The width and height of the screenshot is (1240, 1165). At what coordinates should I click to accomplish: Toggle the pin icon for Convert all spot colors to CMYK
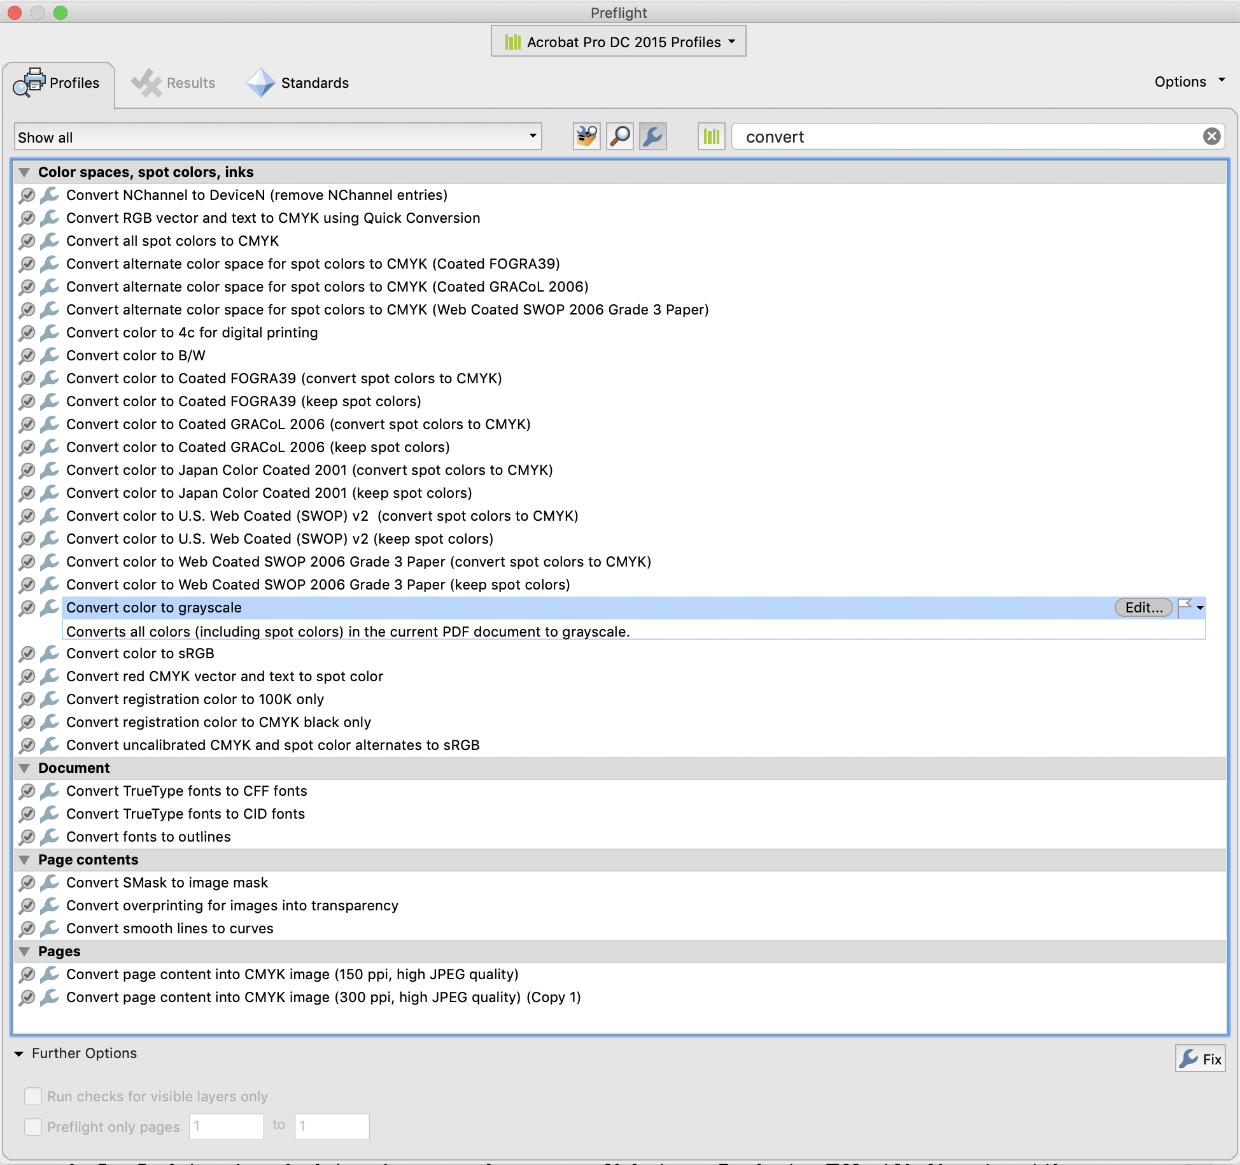tap(27, 241)
